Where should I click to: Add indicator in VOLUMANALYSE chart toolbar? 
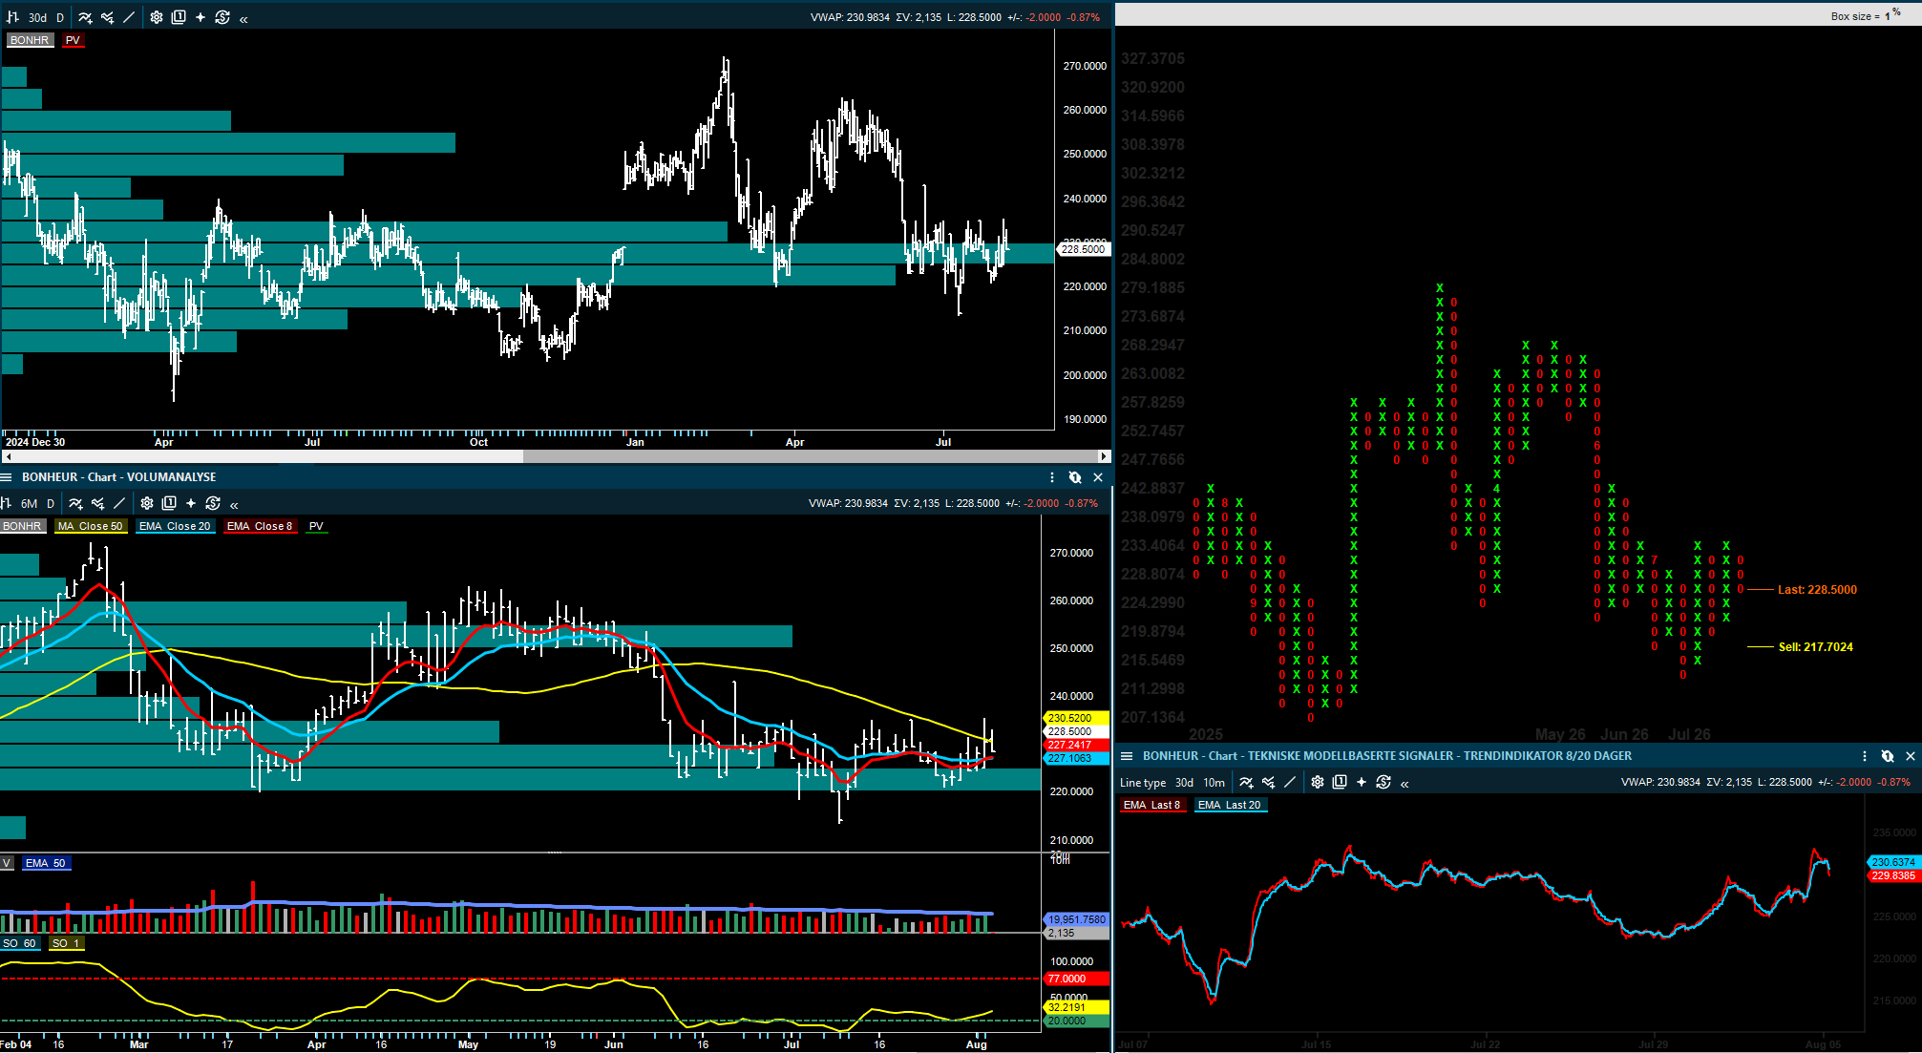[75, 503]
